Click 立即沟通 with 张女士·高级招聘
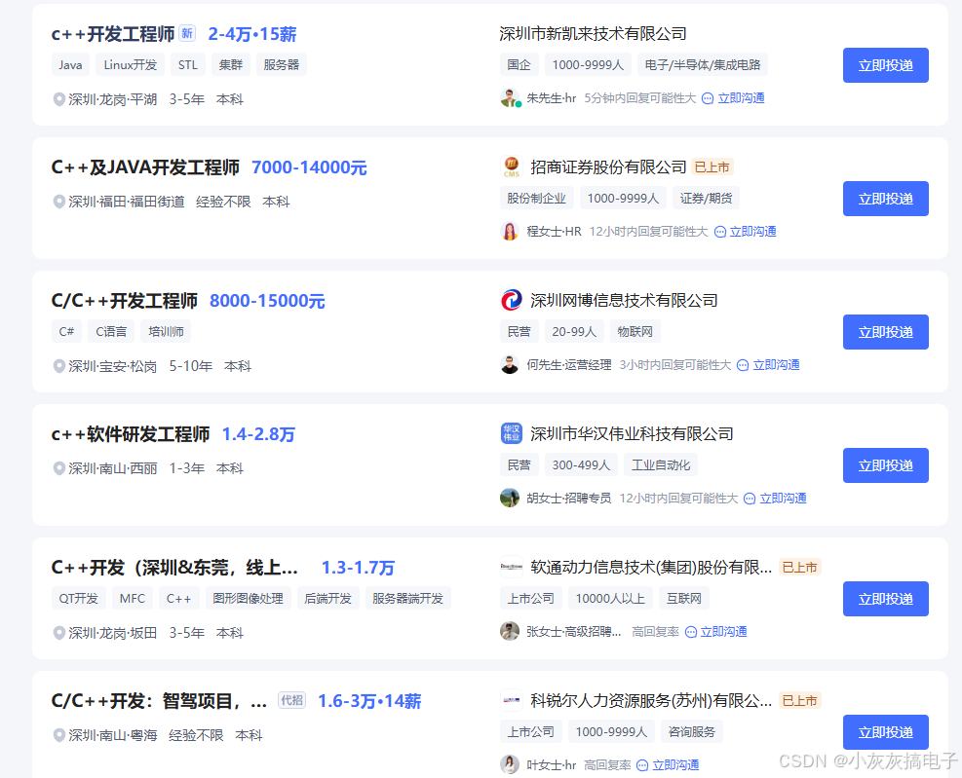This screenshot has width=962, height=778. point(722,631)
